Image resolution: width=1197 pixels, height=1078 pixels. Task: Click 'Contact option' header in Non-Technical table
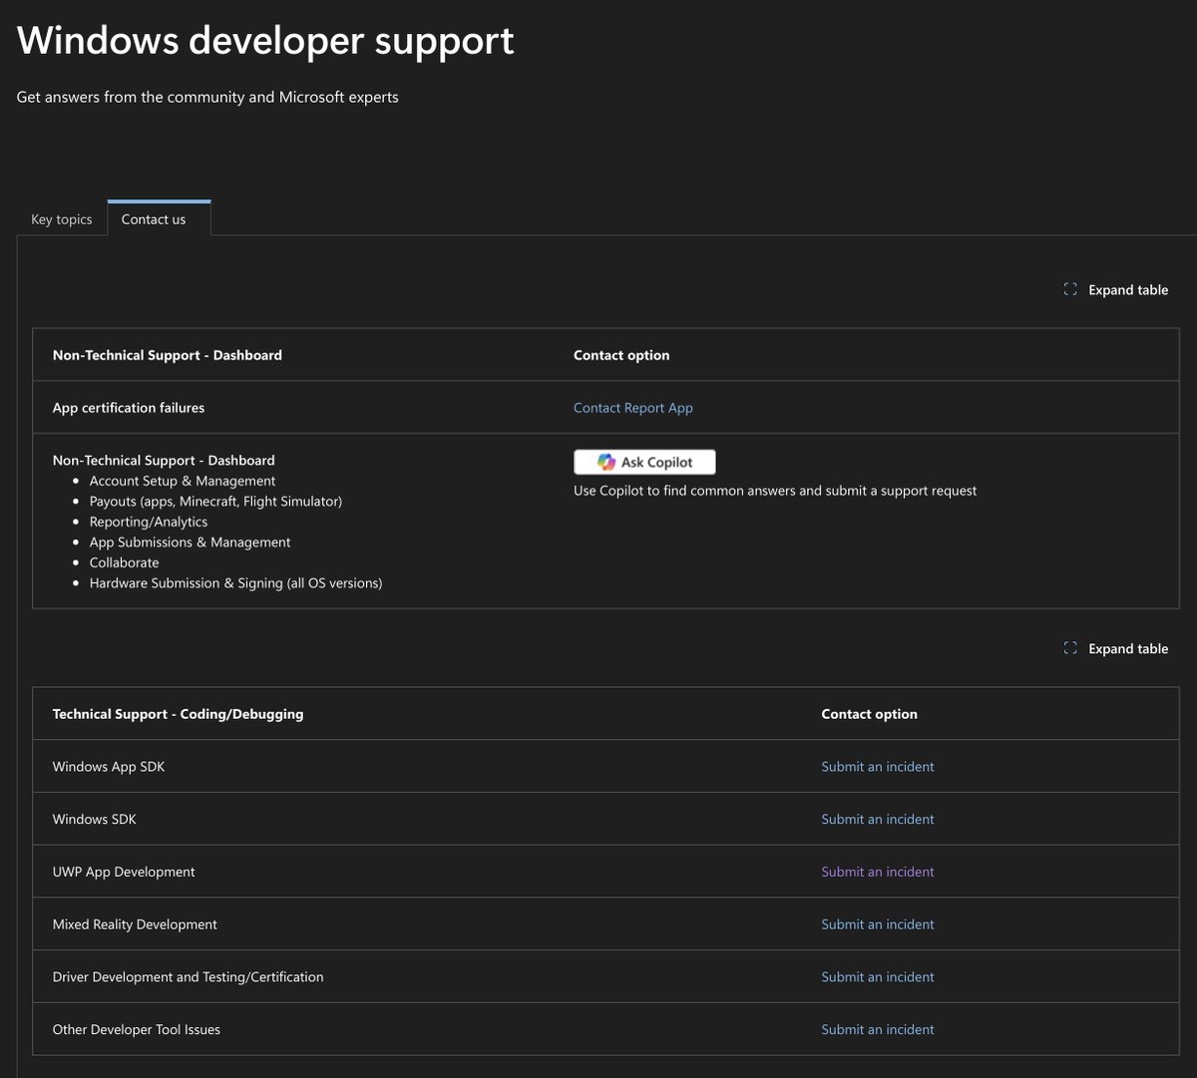click(621, 355)
